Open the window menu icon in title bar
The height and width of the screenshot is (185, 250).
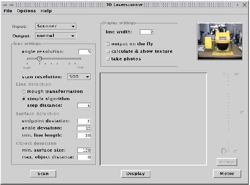point(4,4)
